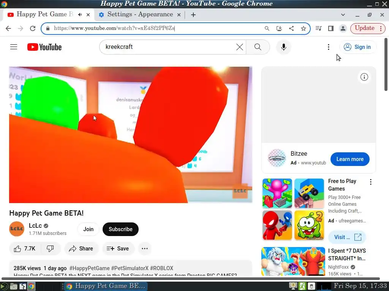Click the Chrome Update button
This screenshot has width=389, height=291.
coord(364,28)
